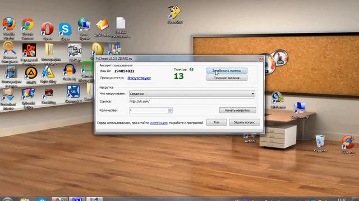
Task: Click the Заработать поинты button
Action: (x=227, y=71)
